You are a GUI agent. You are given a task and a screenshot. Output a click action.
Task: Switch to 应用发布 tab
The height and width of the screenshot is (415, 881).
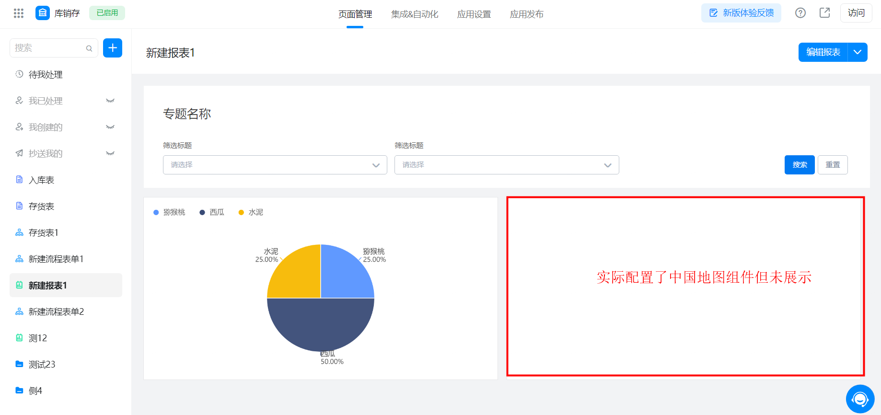(527, 14)
